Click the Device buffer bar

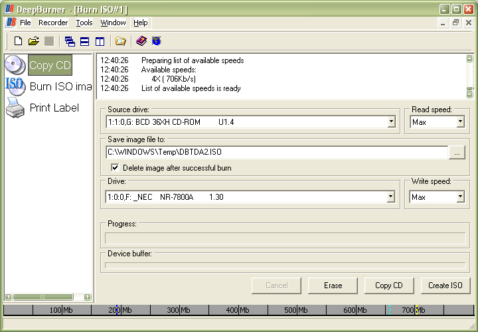coord(285,266)
